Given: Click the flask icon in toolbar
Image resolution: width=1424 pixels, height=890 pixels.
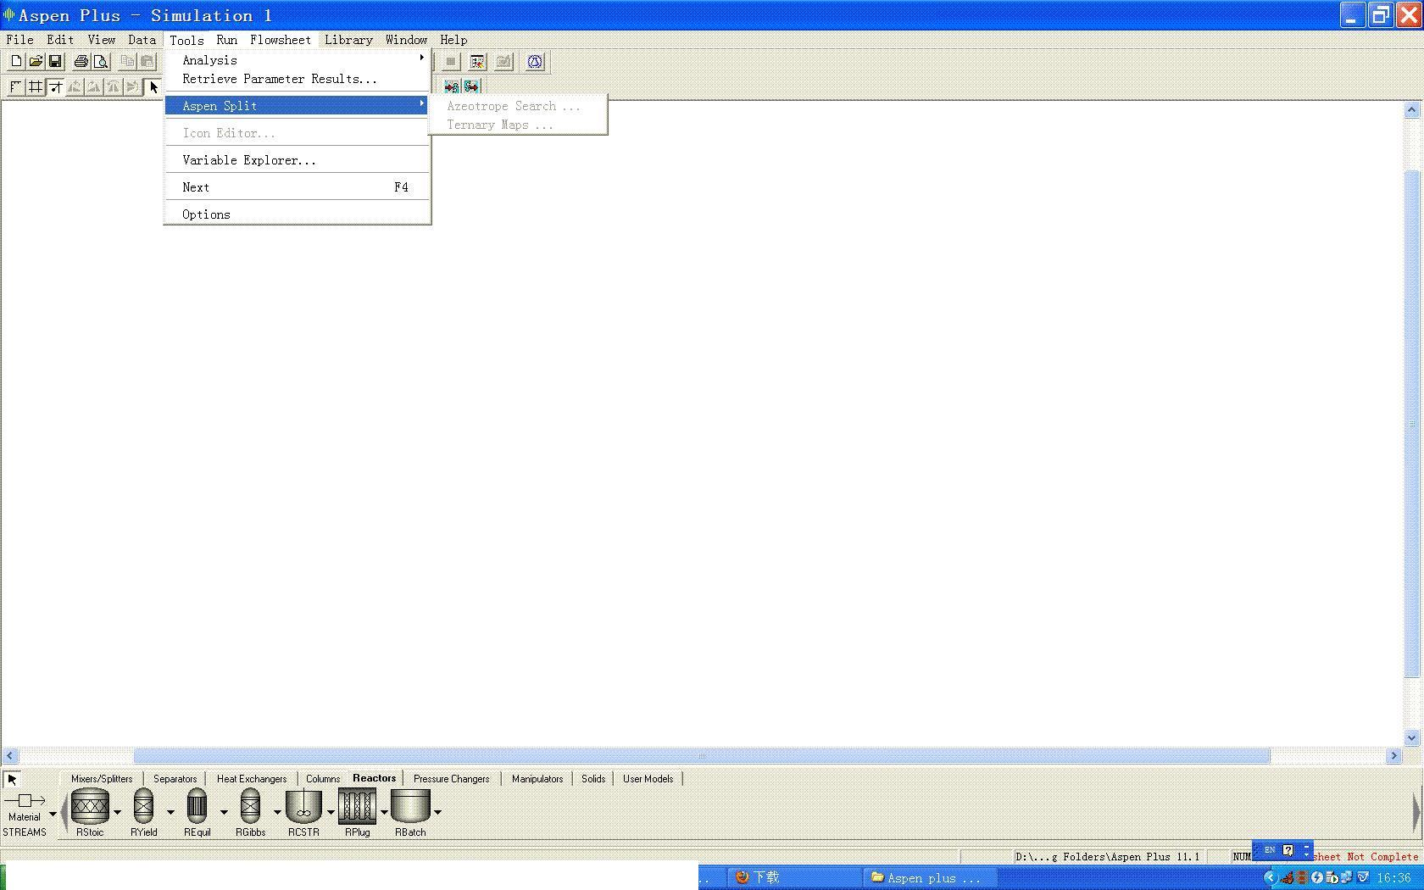Looking at the screenshot, I should (535, 62).
